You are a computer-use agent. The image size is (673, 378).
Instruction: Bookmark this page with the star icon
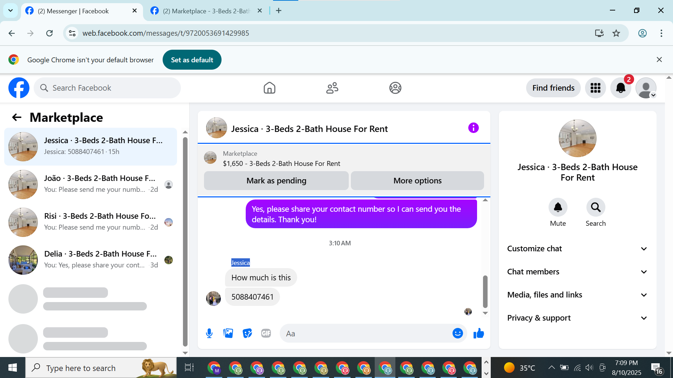click(x=616, y=33)
